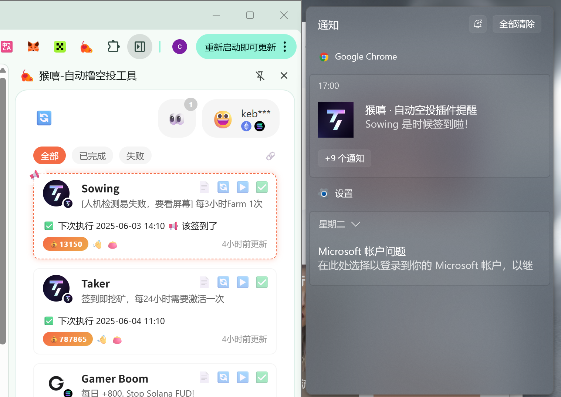Screen dimensions: 561x397
Task: Open the translate extension icon in Chrome toolbar
Action: [7, 47]
